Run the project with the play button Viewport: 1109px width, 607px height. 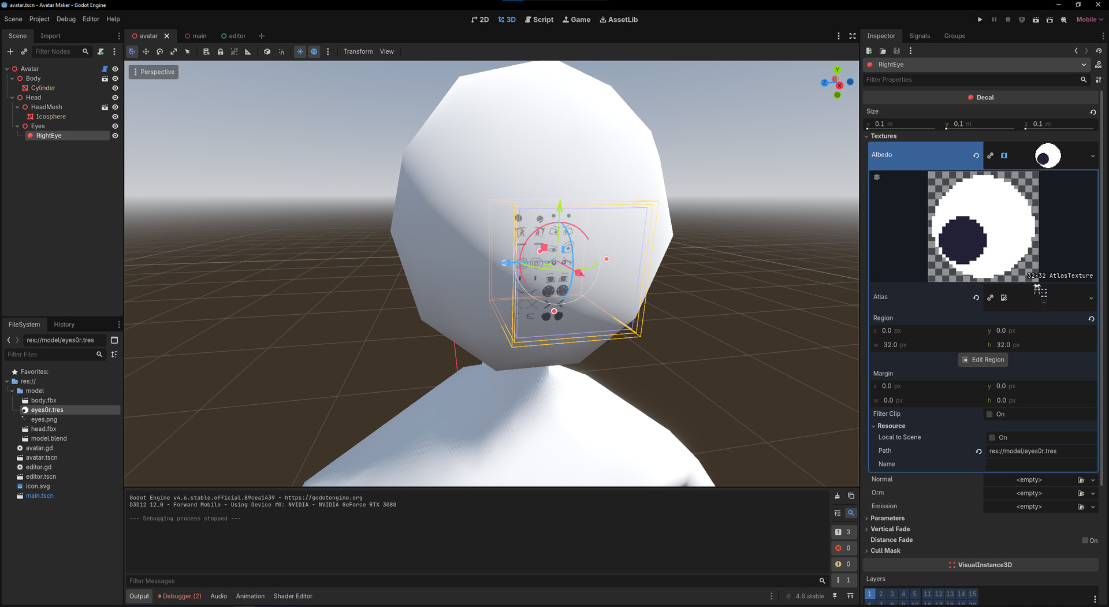coord(980,20)
